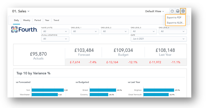Click the -7.4% variance figure
Viewport: 209px width, 108px height.
[93, 62]
